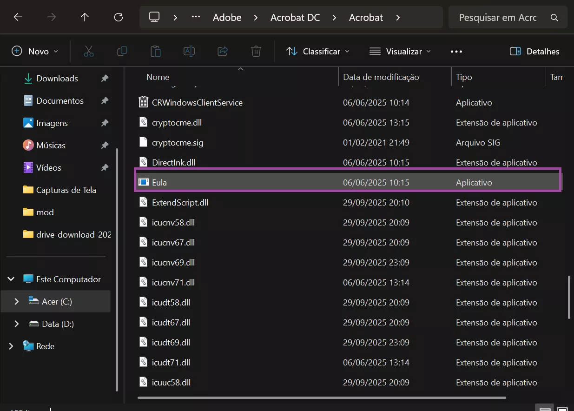This screenshot has height=411, width=574.
Task: Expand the Acer (C:) drive tree
Action: click(x=17, y=302)
